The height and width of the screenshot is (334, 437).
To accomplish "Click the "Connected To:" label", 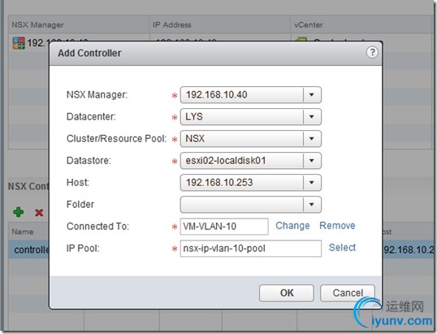I will click(97, 227).
